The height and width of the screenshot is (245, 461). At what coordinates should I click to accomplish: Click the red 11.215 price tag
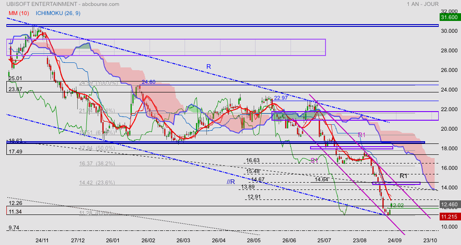449,217
